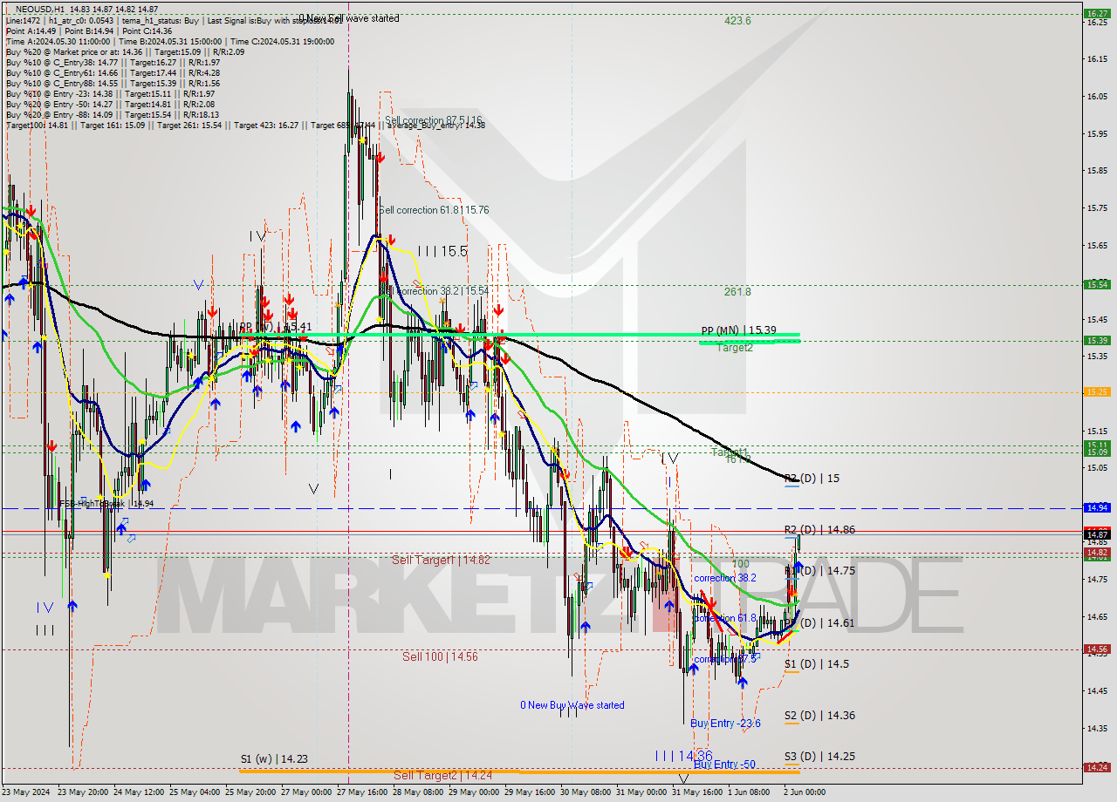Select the '261.8' Fibonacci level label
The image size is (1117, 802).
[x=737, y=292]
